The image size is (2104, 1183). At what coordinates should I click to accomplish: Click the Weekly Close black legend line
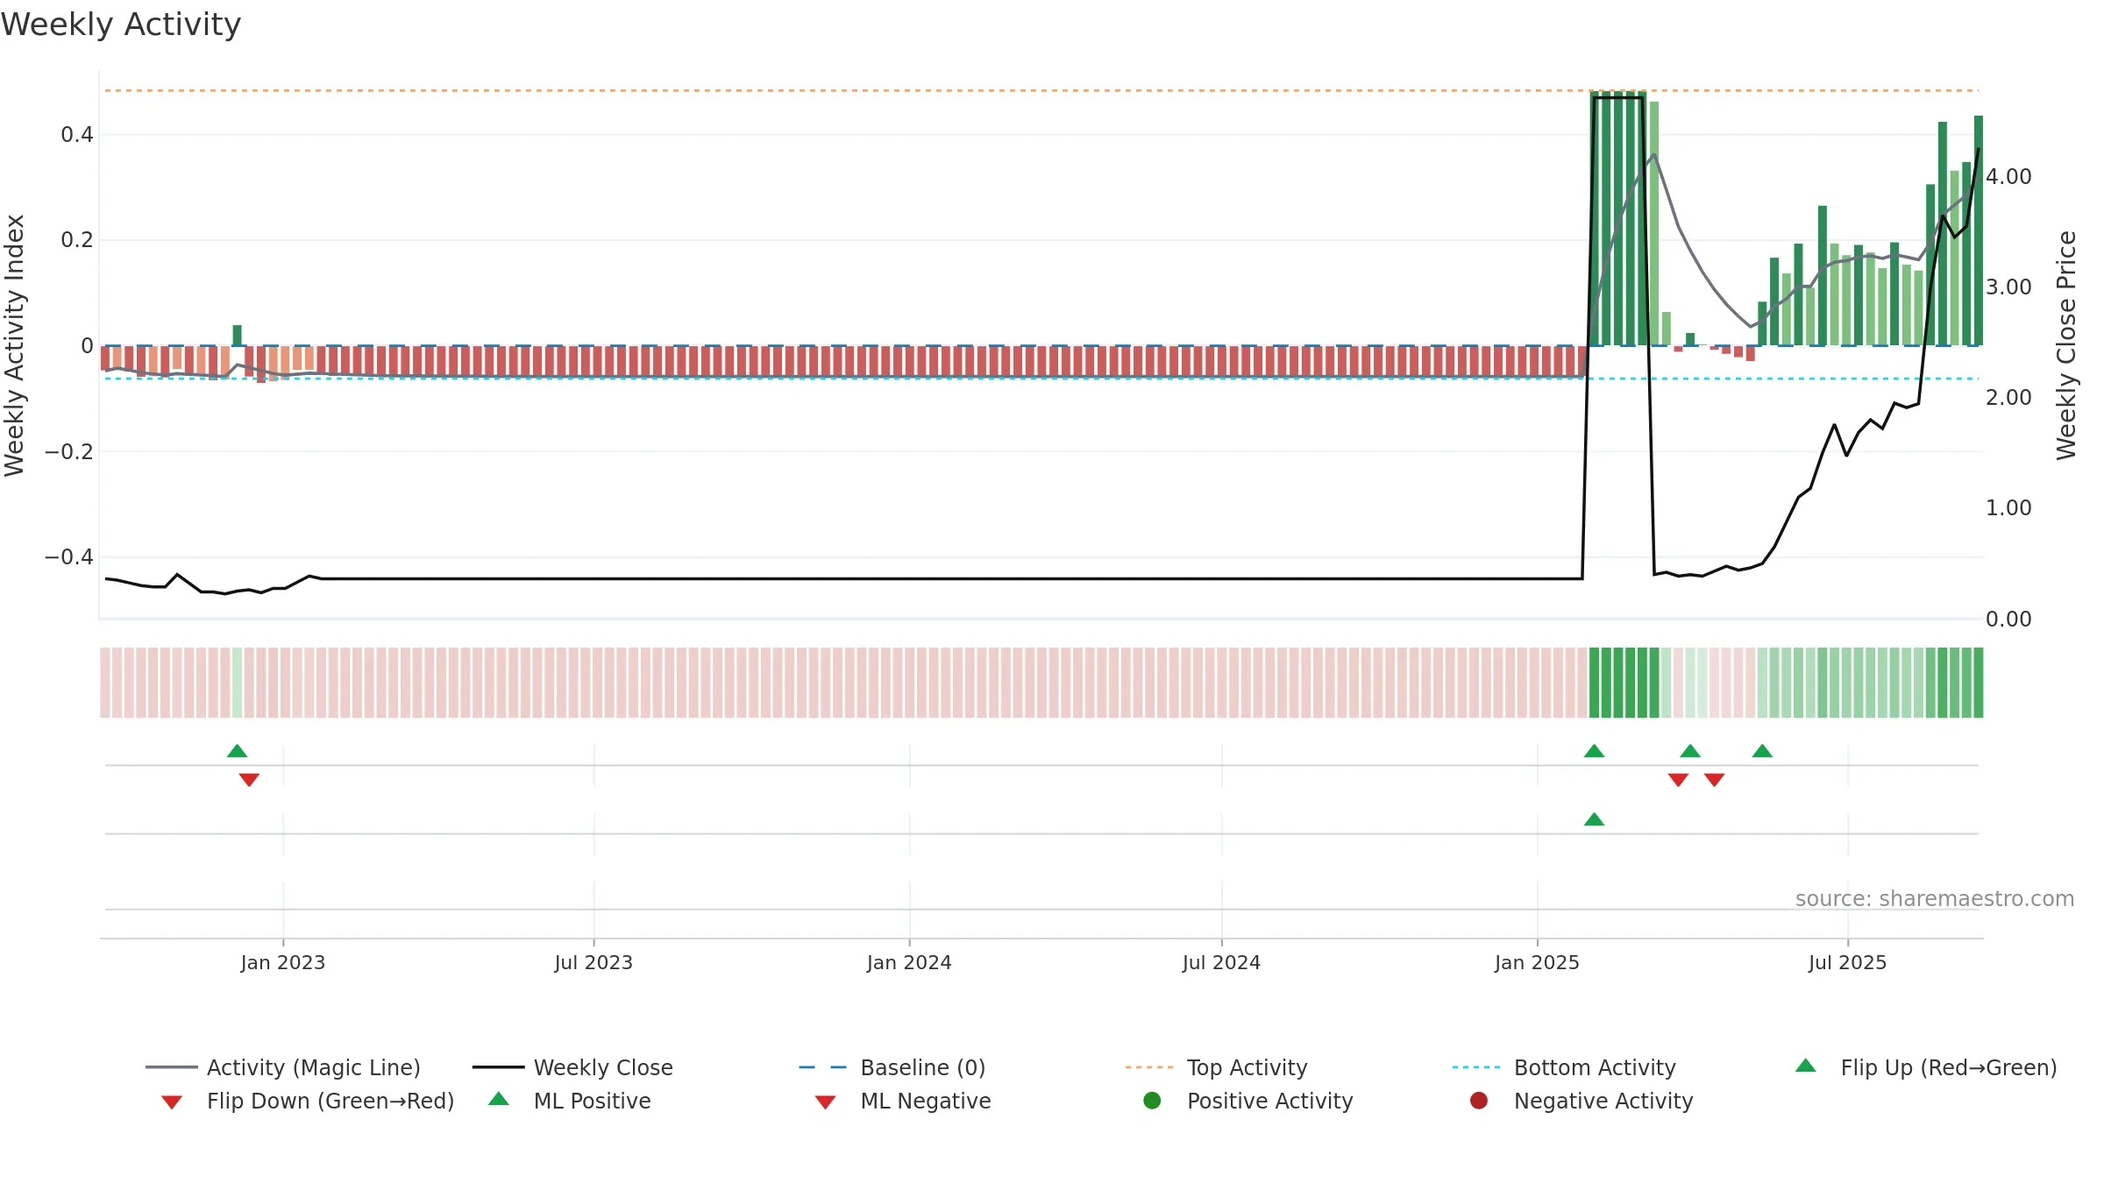click(x=498, y=1067)
